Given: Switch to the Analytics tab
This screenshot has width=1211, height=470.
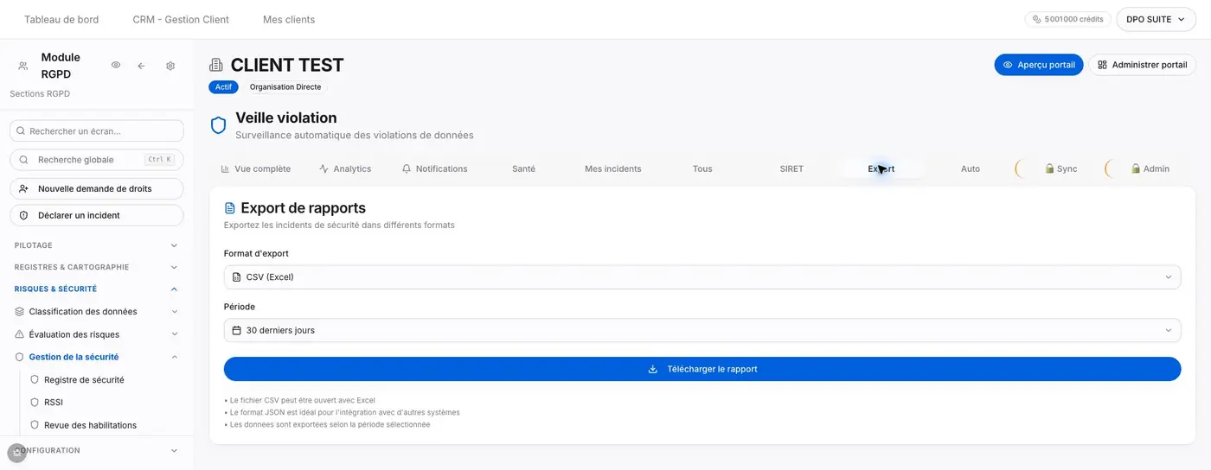Looking at the screenshot, I should click(345, 168).
